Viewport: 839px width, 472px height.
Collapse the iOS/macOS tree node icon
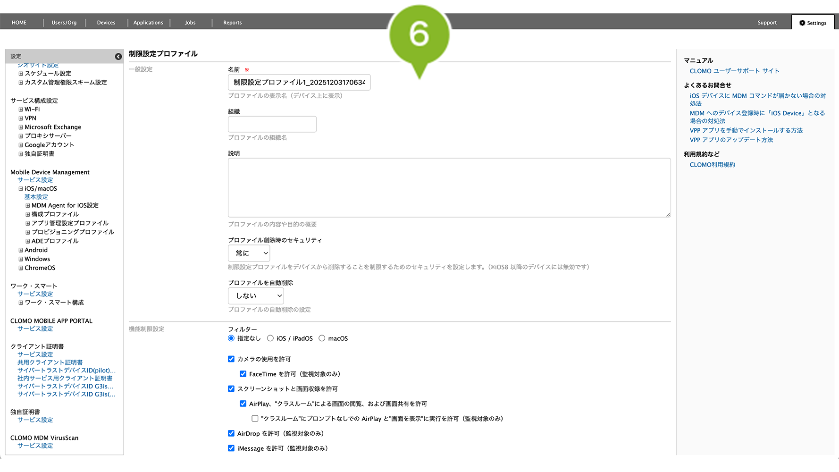click(x=21, y=189)
